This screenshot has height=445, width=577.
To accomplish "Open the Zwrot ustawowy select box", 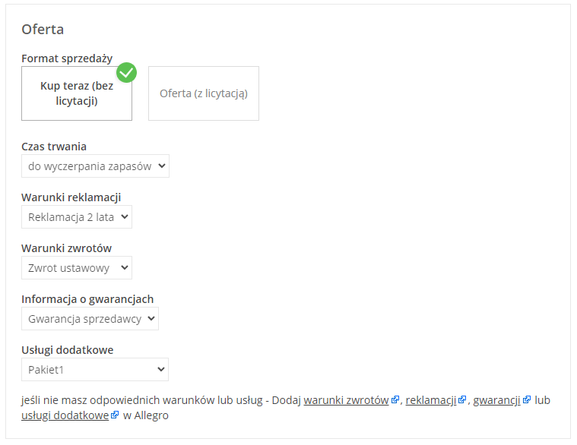I will (x=77, y=267).
